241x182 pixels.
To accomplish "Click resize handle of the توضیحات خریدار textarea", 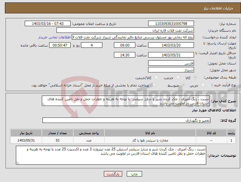I will point(18,163).
